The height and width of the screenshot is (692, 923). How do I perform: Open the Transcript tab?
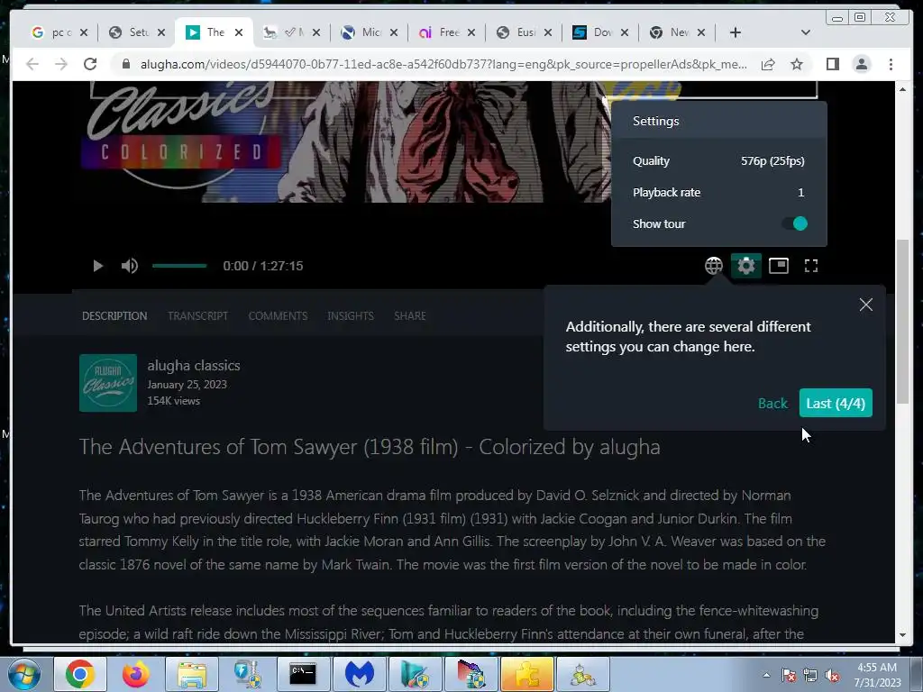coord(197,316)
